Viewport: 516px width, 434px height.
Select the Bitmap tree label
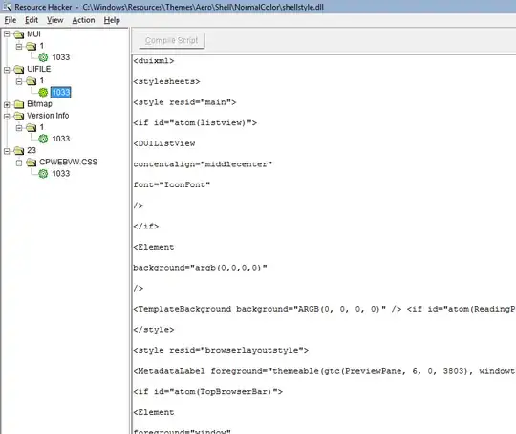pyautogui.click(x=39, y=104)
